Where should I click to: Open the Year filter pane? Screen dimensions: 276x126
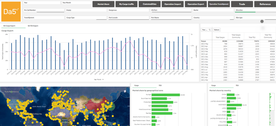coord(42,3)
